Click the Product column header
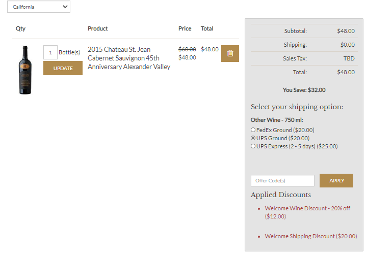This screenshot has width=366, height=255. pyautogui.click(x=97, y=28)
